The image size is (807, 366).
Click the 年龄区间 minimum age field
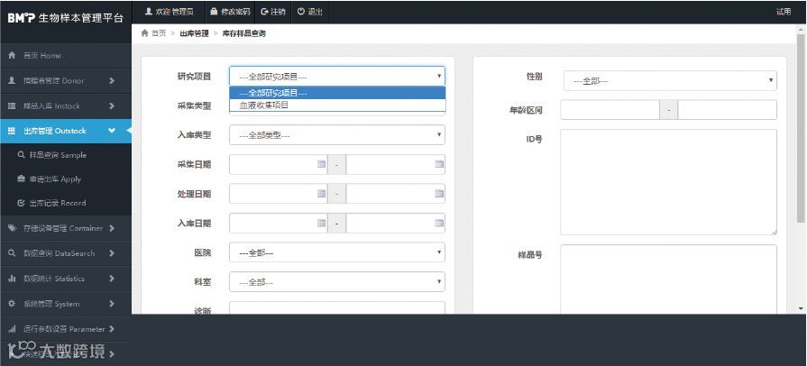coord(610,110)
